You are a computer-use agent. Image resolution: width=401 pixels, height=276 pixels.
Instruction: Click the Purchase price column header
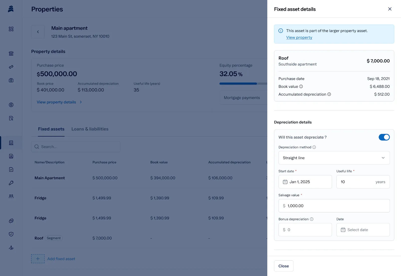click(x=104, y=162)
